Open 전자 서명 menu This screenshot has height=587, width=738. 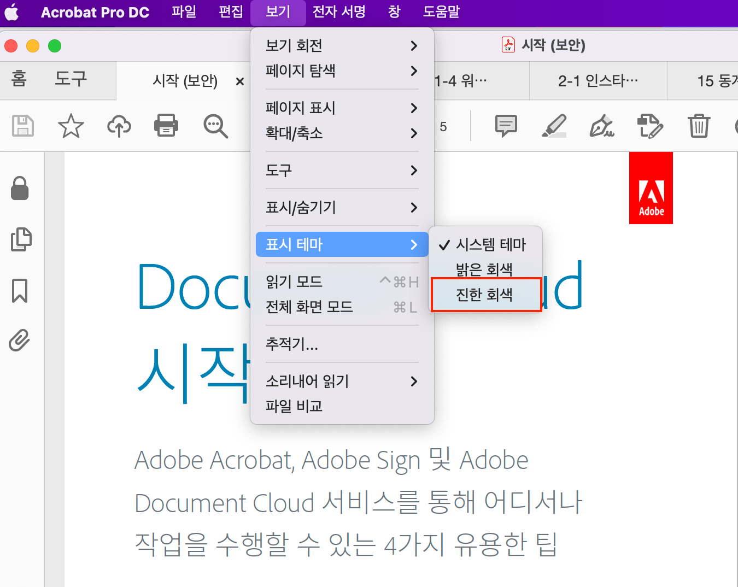[x=339, y=12]
